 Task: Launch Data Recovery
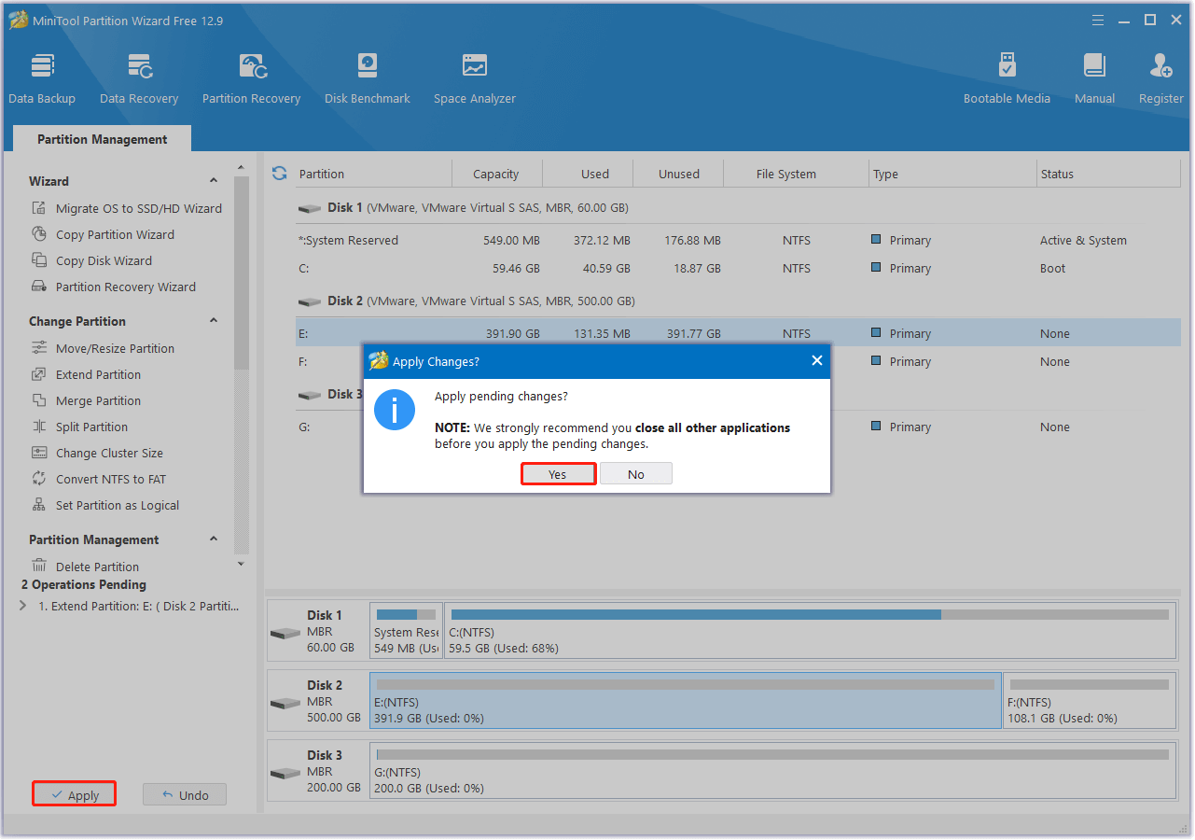pyautogui.click(x=139, y=78)
